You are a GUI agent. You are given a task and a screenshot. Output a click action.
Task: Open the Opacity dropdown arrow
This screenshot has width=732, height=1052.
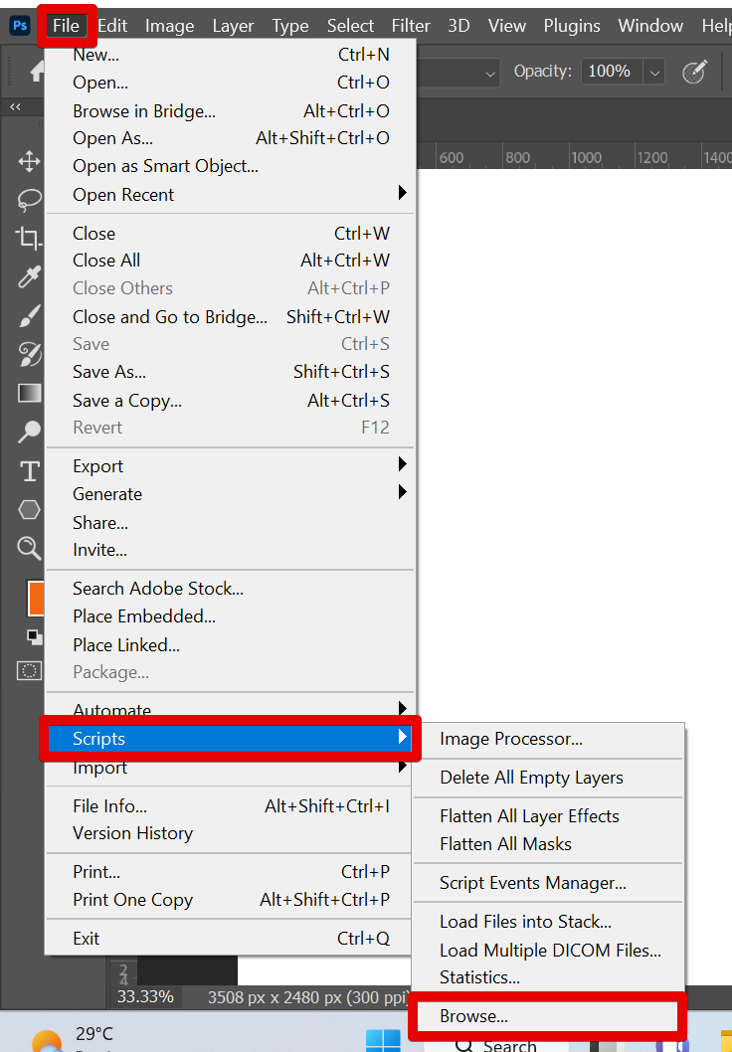pyautogui.click(x=653, y=72)
